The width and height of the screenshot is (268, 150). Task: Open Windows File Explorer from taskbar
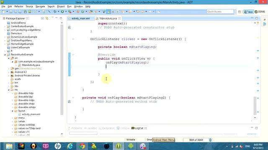click(x=9, y=146)
